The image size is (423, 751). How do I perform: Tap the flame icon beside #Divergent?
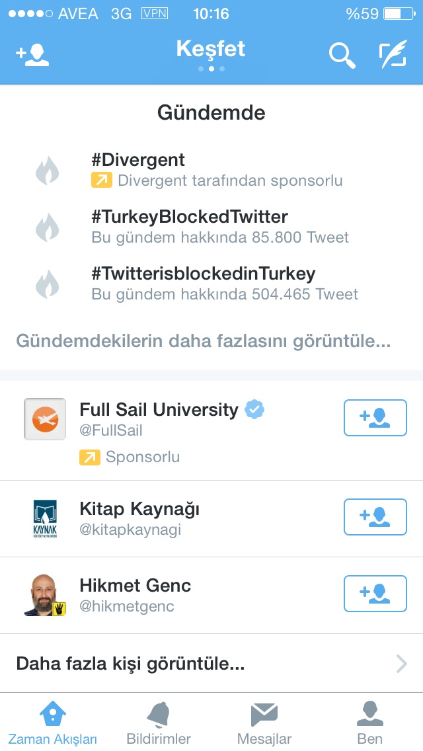point(47,171)
